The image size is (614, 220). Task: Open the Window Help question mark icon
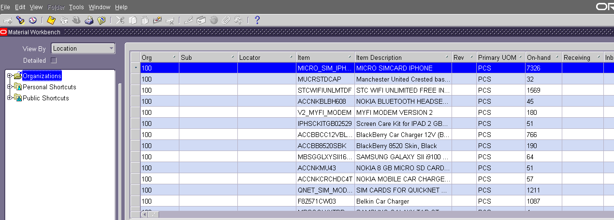(x=257, y=20)
